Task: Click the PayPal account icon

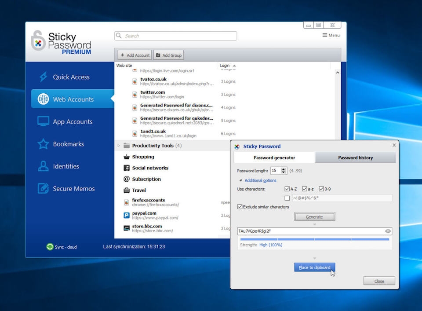Action: [127, 216]
